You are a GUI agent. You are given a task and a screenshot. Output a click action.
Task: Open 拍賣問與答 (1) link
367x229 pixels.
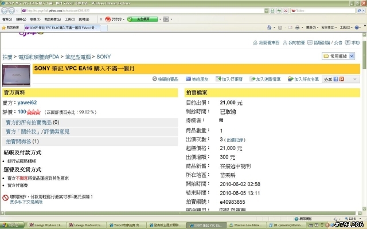pyautogui.click(x=22, y=141)
